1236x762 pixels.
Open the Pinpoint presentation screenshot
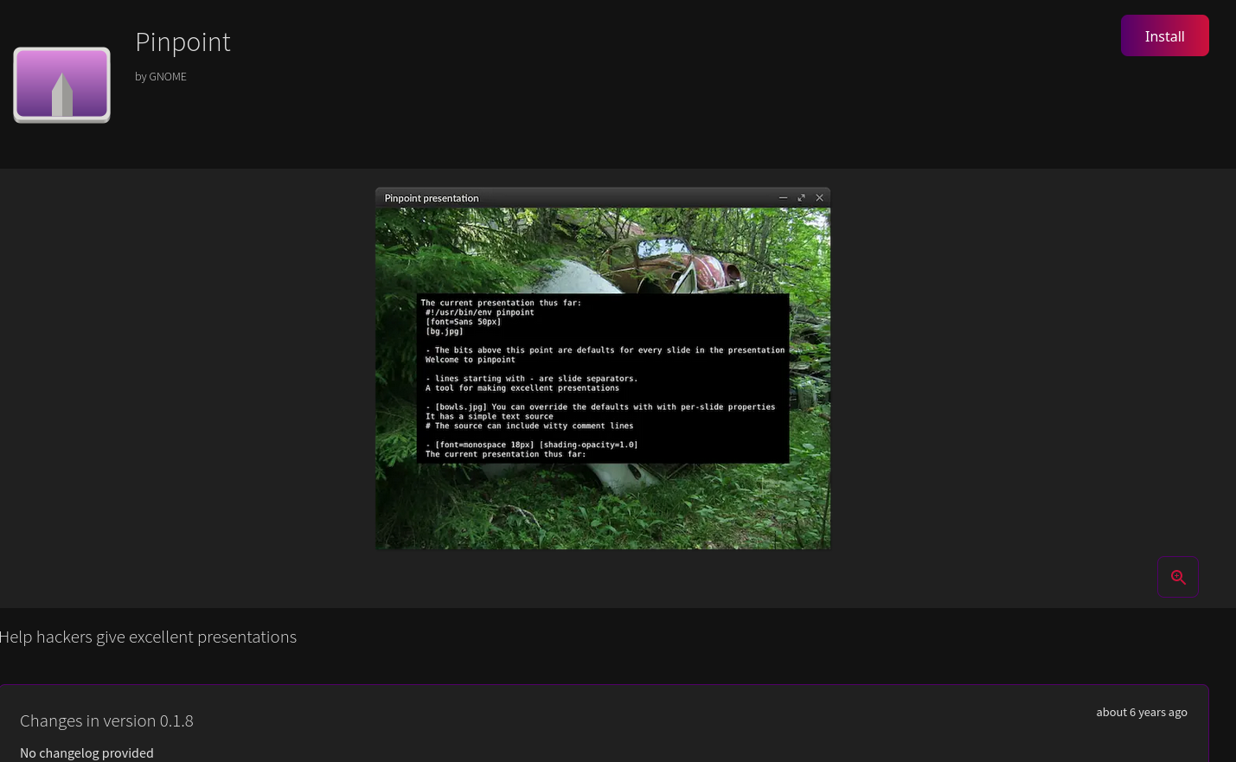point(603,368)
